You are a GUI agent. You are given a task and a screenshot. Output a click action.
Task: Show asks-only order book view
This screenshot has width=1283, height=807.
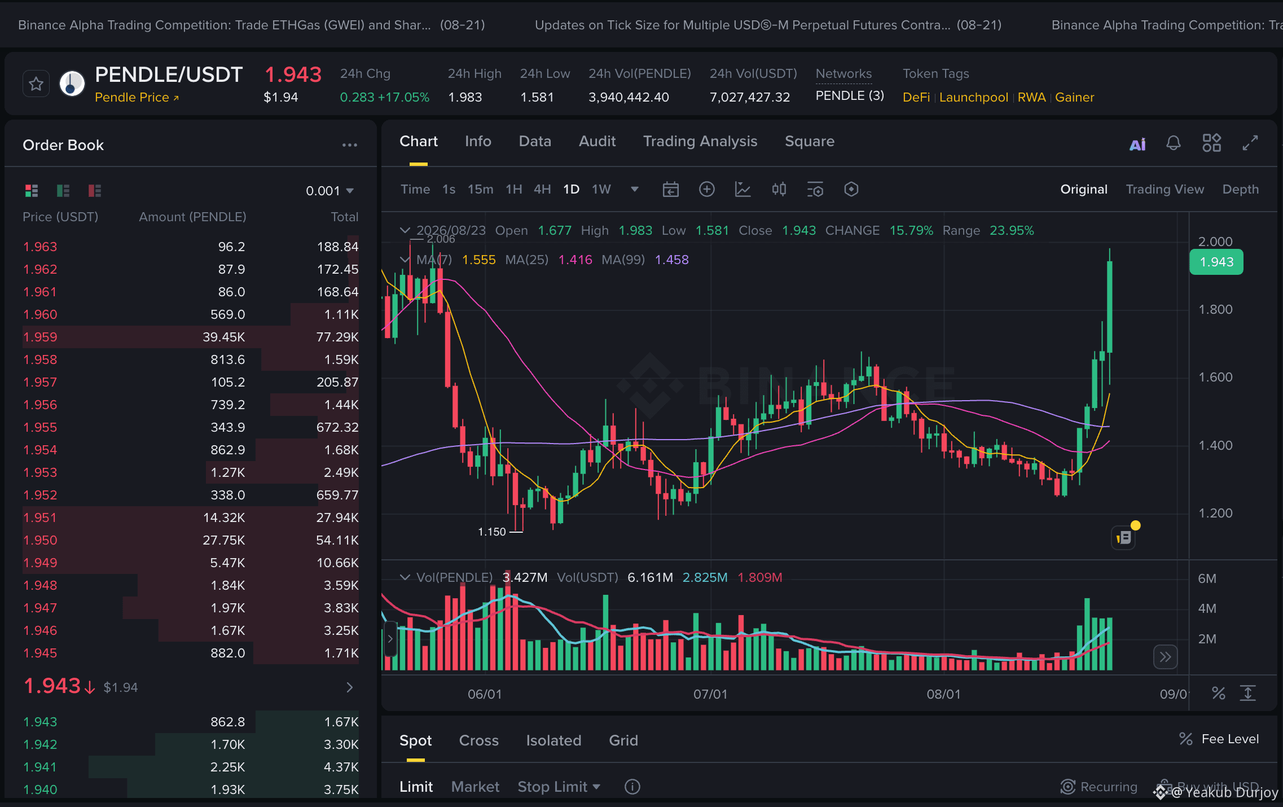pyautogui.click(x=95, y=191)
